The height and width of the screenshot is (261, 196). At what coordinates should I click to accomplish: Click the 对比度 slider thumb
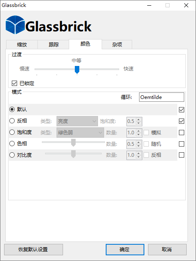[73, 154]
